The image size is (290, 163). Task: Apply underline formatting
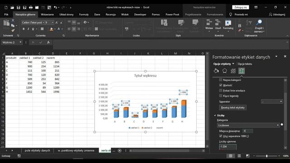33,29
